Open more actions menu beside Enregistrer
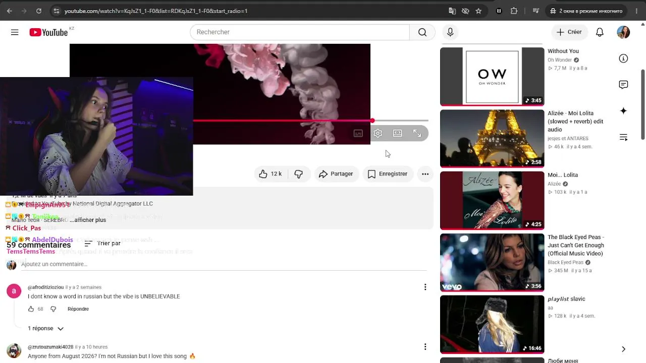 tap(425, 174)
